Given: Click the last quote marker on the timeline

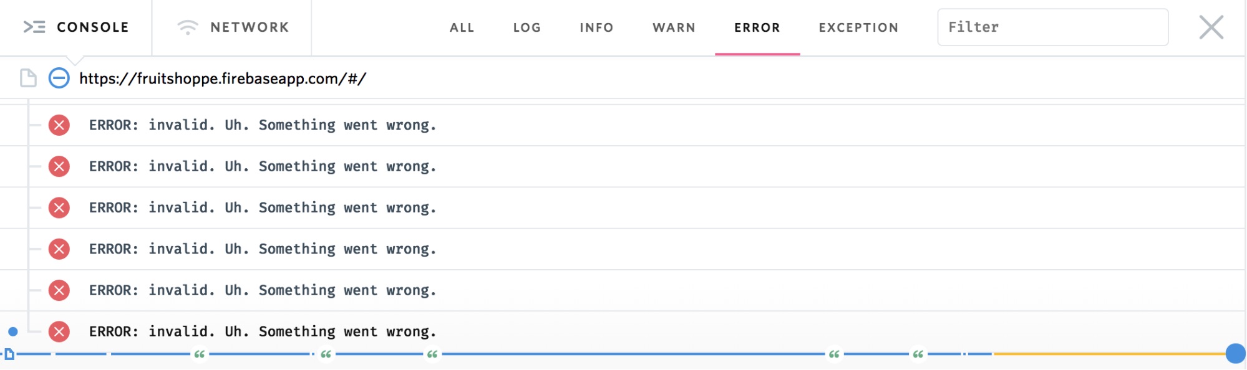Looking at the screenshot, I should 918,354.
